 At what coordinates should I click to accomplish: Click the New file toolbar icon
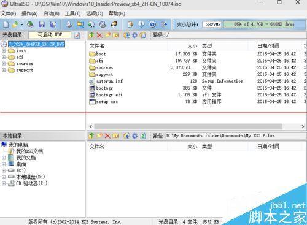coord(6,25)
